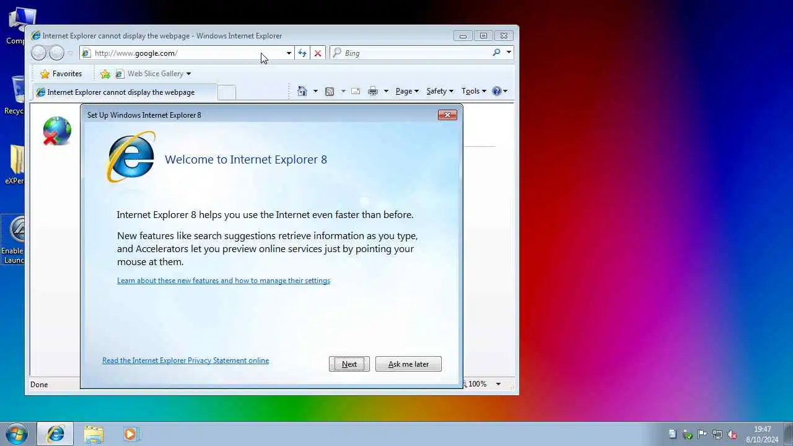
Task: Click the search magnifier button
Action: 496,53
